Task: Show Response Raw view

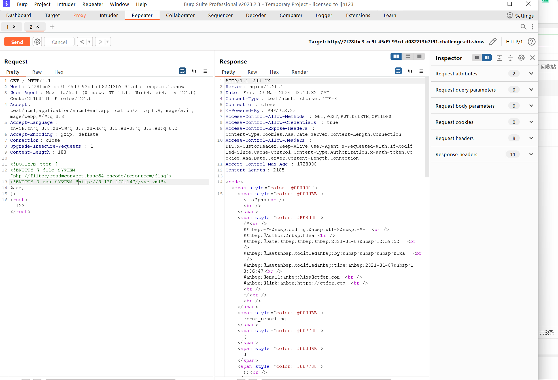Action: pos(252,72)
